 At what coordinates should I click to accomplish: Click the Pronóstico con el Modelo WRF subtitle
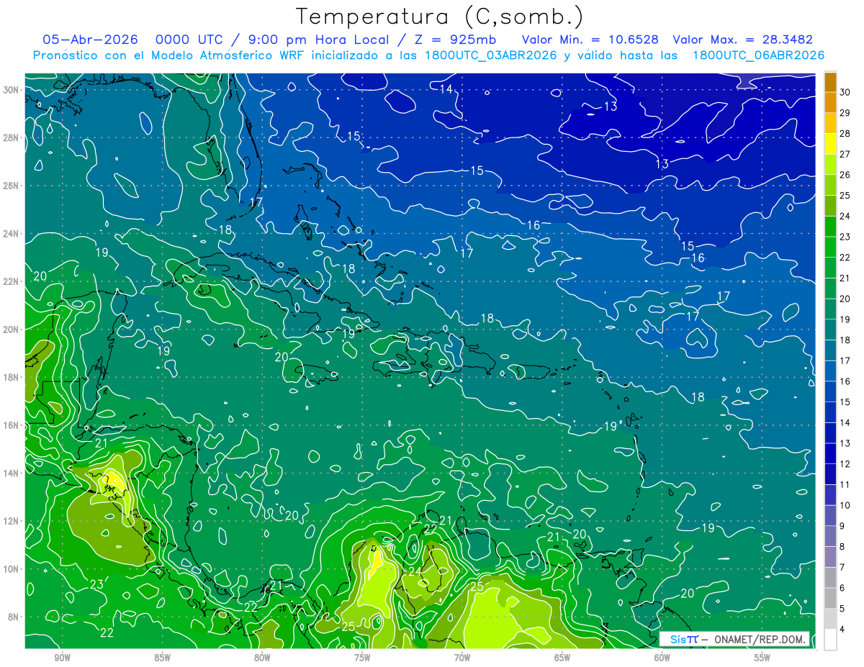(428, 55)
